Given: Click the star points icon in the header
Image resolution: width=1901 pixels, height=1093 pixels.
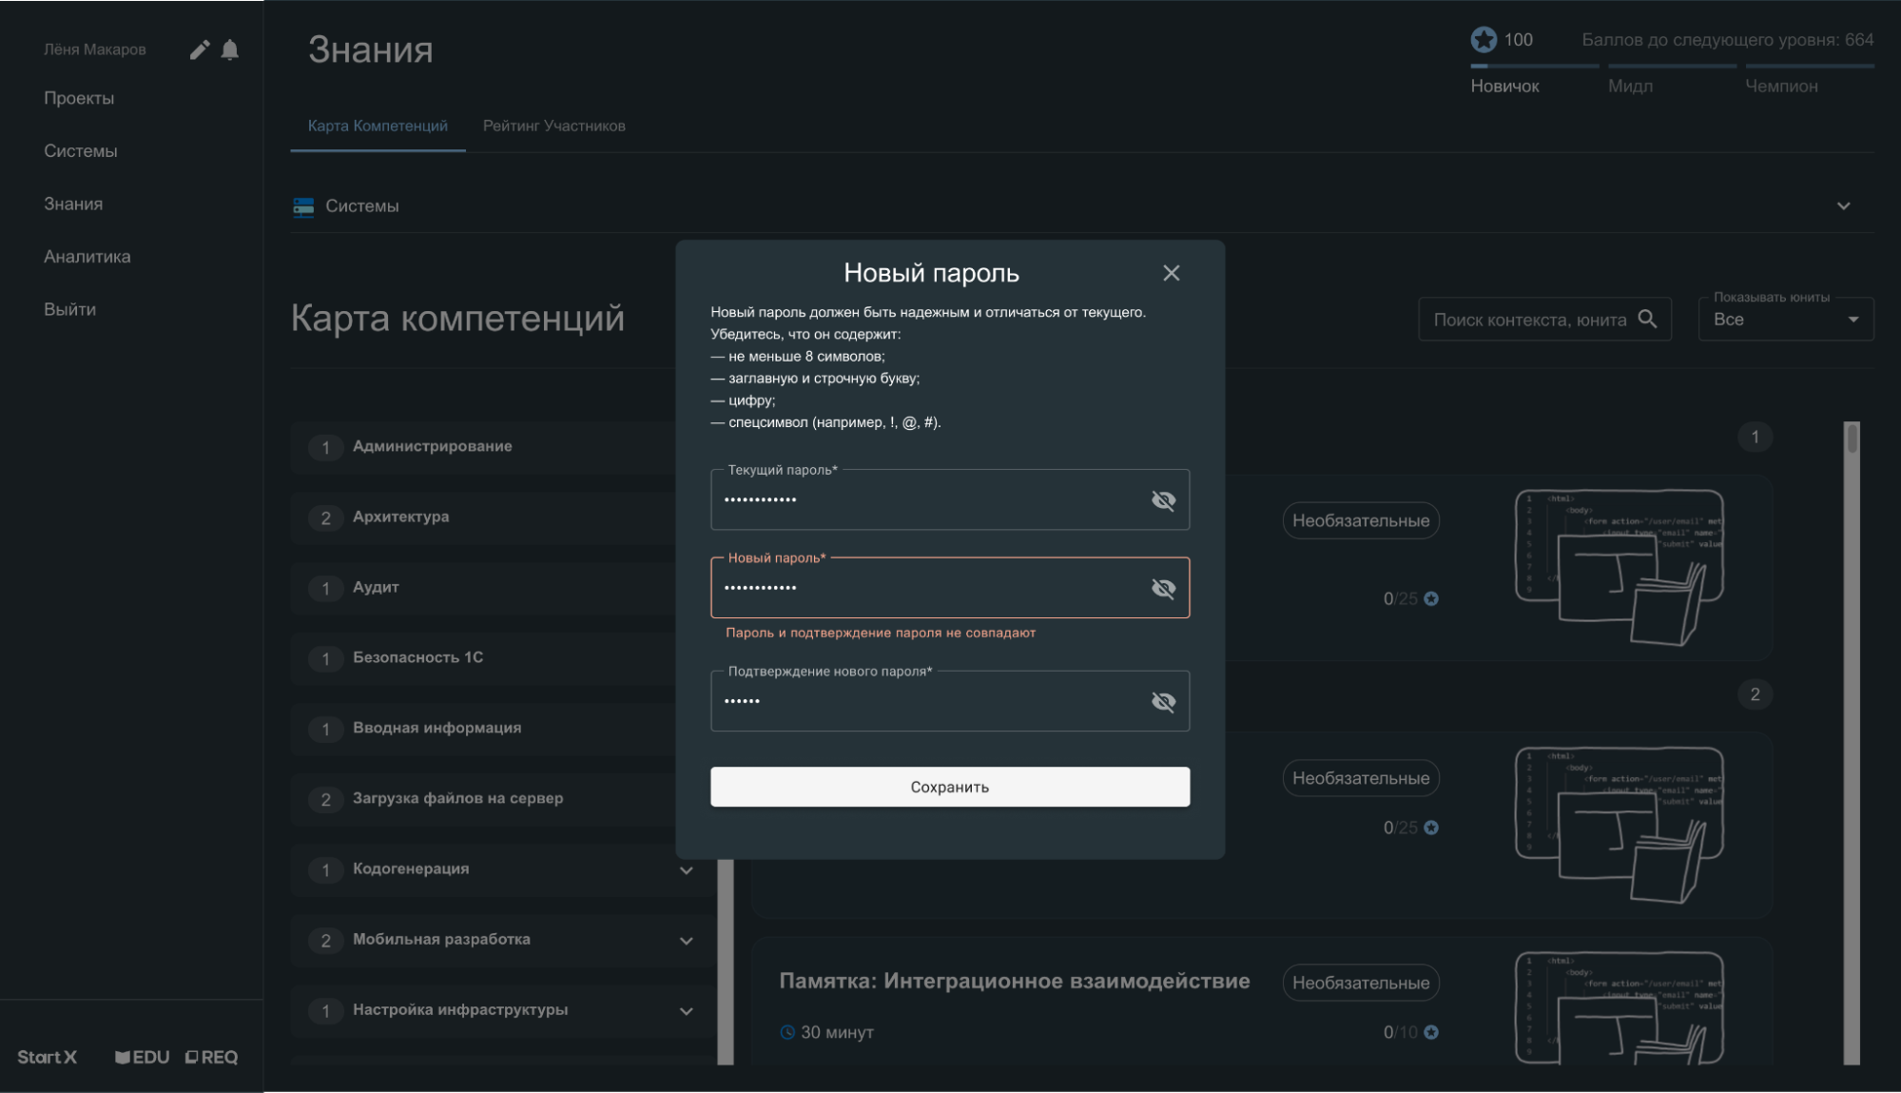Looking at the screenshot, I should click(1484, 40).
